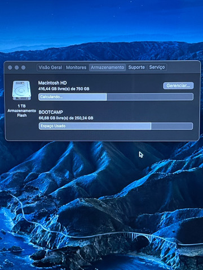
Task: Minimize window with the middle traffic light button
Action: [x=17, y=67]
